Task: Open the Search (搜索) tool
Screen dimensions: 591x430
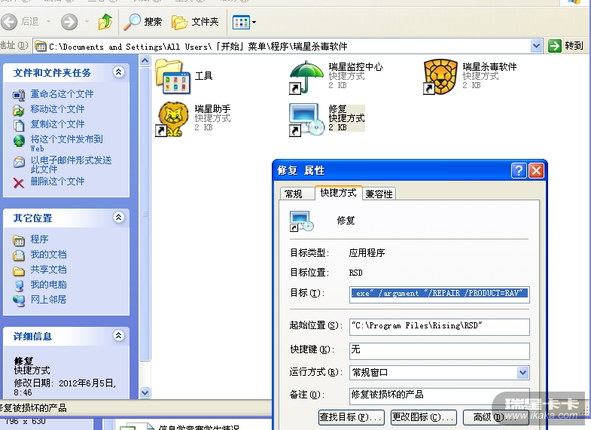Action: (143, 22)
